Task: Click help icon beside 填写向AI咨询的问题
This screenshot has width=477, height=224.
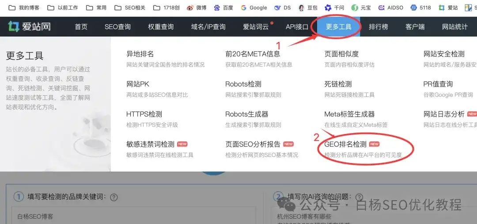Action: click(x=359, y=197)
